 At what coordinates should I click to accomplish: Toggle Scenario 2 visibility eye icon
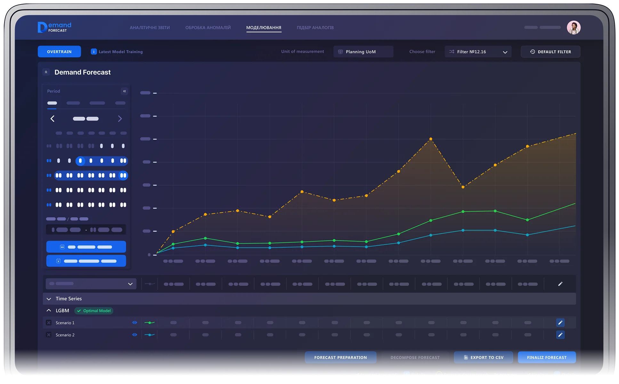coord(135,335)
